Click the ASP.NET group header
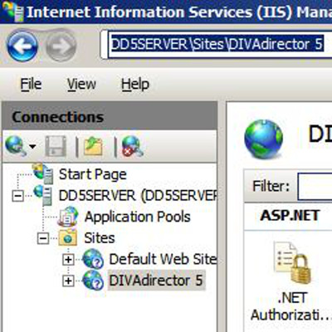Screen dimensions: 332x332 (x=290, y=216)
